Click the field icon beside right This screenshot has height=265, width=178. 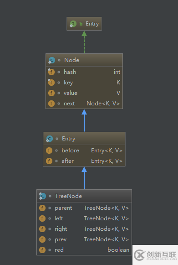(42, 229)
